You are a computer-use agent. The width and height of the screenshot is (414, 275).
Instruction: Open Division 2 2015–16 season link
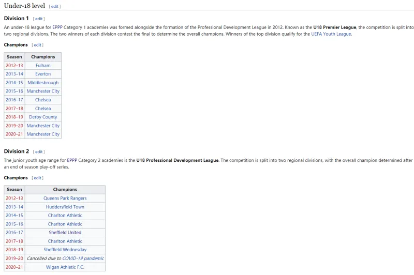(x=14, y=224)
